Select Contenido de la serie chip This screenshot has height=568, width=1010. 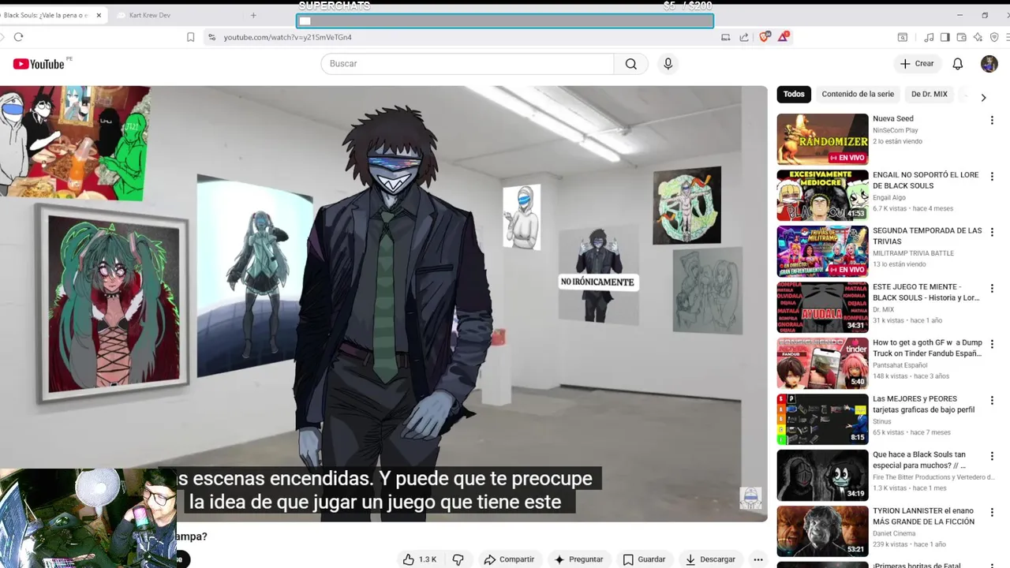tap(858, 94)
